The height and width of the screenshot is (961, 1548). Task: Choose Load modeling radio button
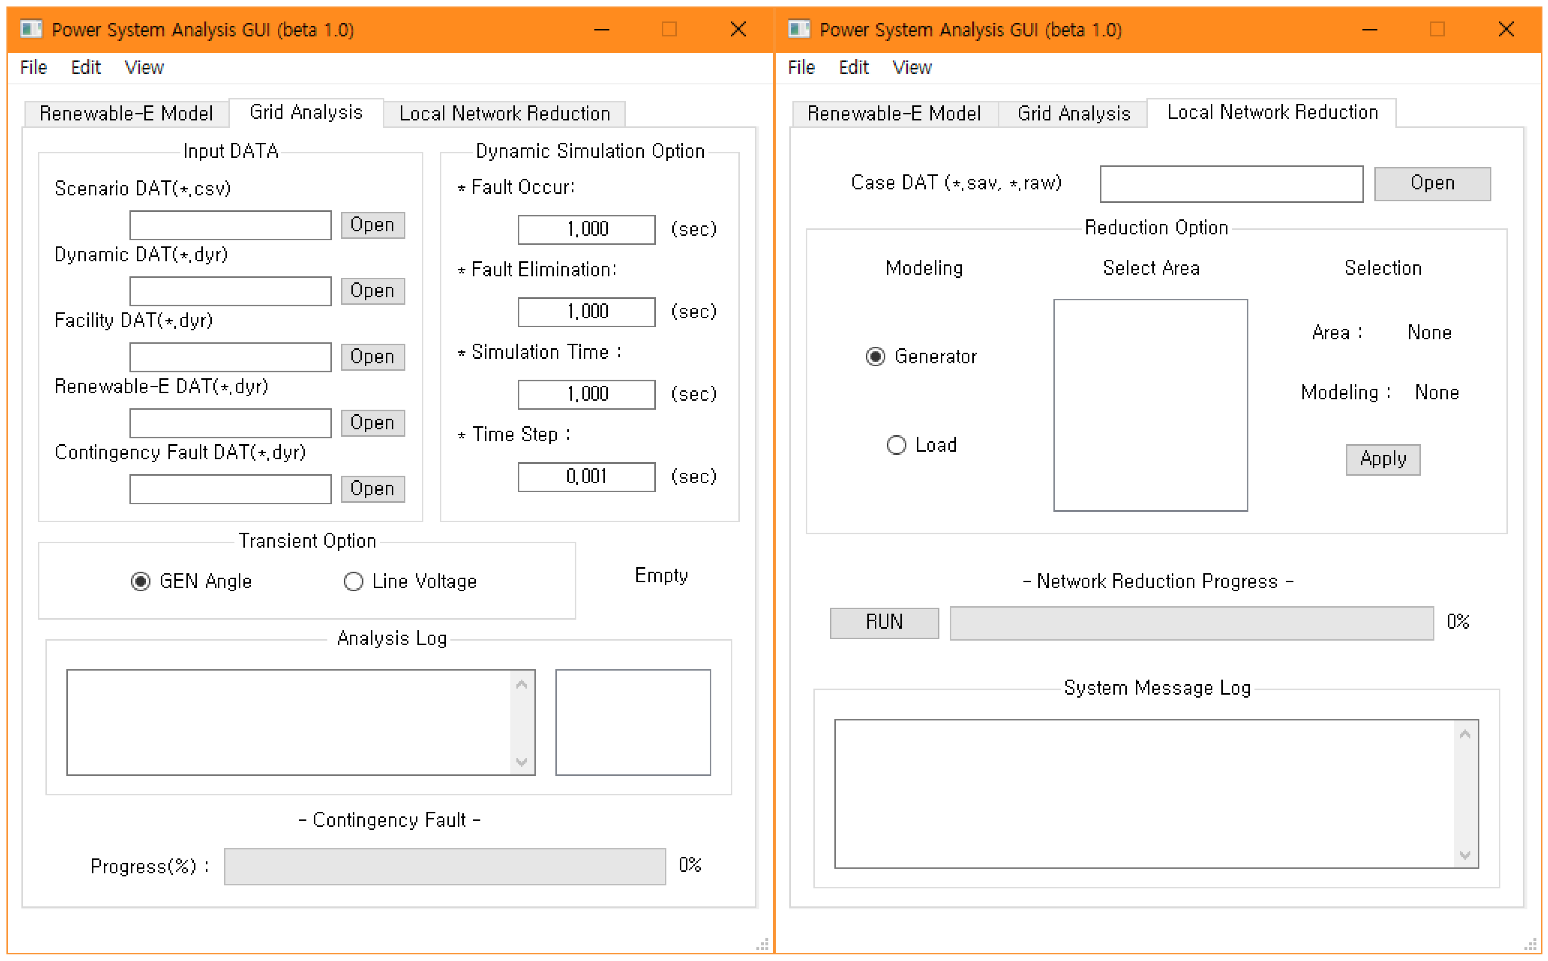896,445
